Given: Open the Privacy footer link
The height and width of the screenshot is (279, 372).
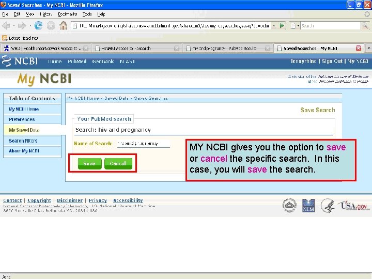Looking at the screenshot, I should (98, 200).
